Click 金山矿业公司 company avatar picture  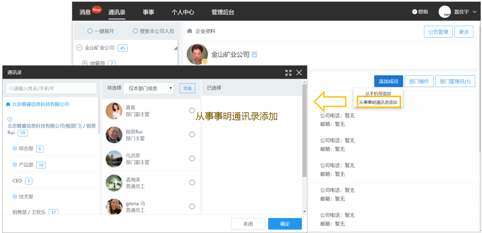pyautogui.click(x=197, y=54)
